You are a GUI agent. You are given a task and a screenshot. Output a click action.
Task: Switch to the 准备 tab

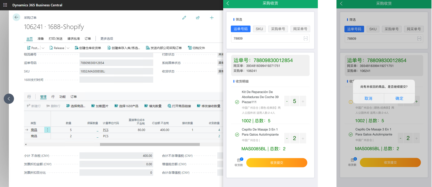[40, 39]
